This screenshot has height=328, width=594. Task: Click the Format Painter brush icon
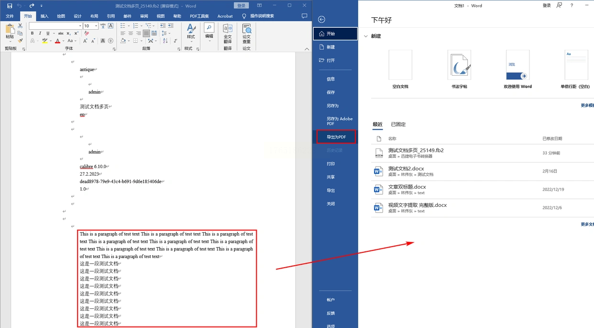(x=20, y=41)
